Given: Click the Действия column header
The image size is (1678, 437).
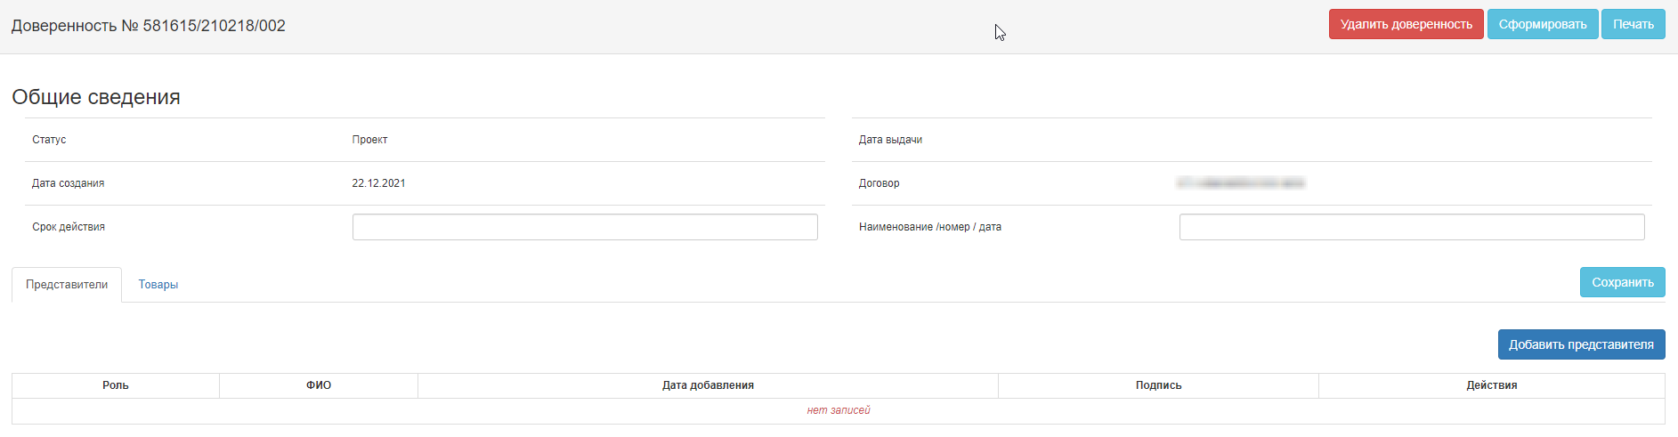Looking at the screenshot, I should click(1491, 385).
